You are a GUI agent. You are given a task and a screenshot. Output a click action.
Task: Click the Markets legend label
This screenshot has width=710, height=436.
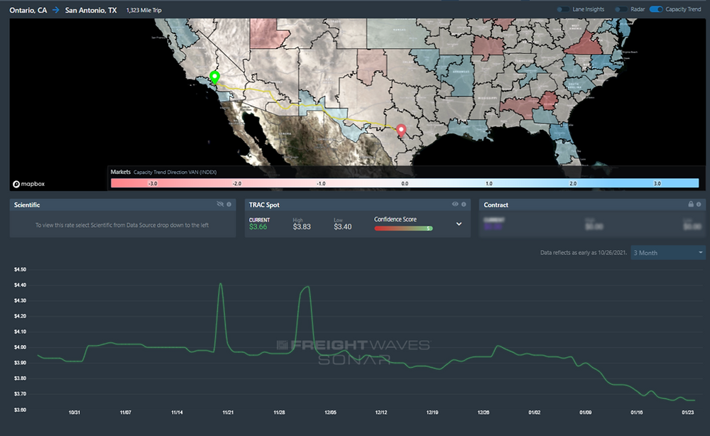(121, 172)
